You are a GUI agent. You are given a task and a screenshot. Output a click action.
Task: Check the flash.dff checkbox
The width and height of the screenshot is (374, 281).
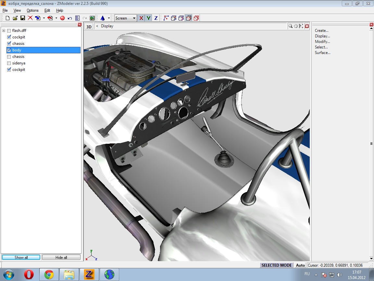(x=9, y=31)
